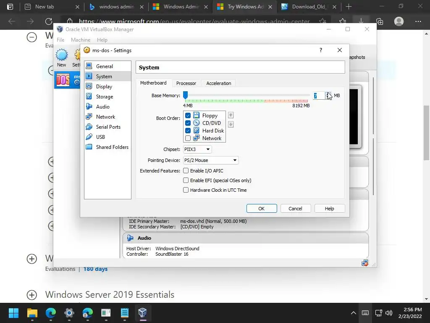Open Pointing Device PS/2 Mouse dropdown
The height and width of the screenshot is (323, 430).
[211, 160]
